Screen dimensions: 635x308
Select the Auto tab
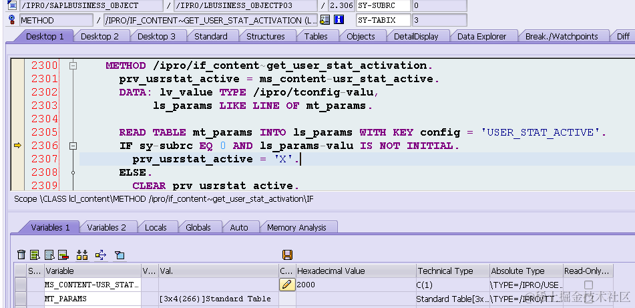(239, 228)
